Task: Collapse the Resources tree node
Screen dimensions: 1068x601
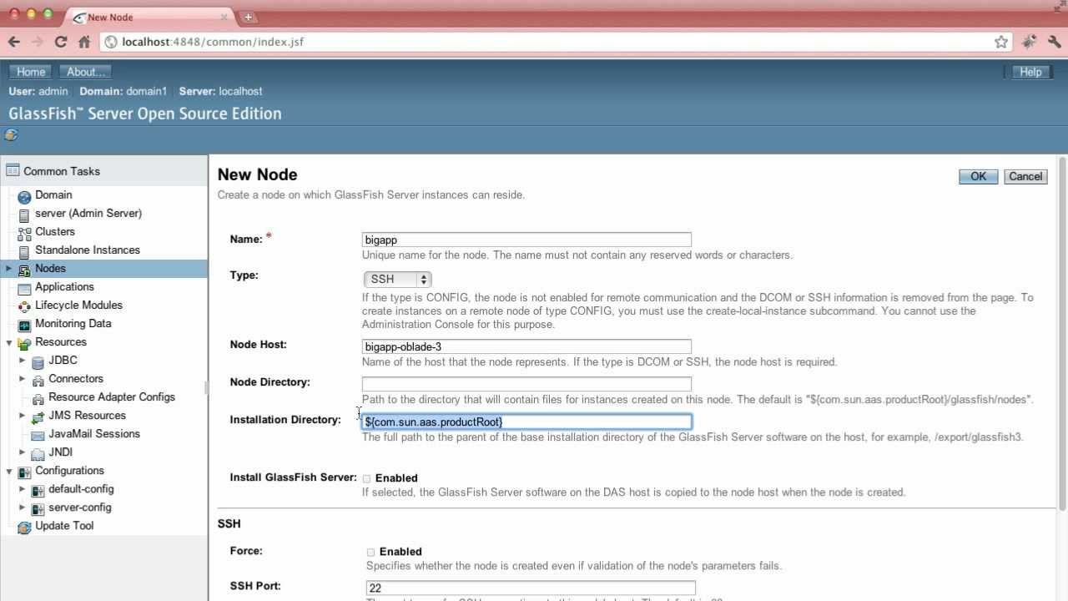Action: [9, 342]
